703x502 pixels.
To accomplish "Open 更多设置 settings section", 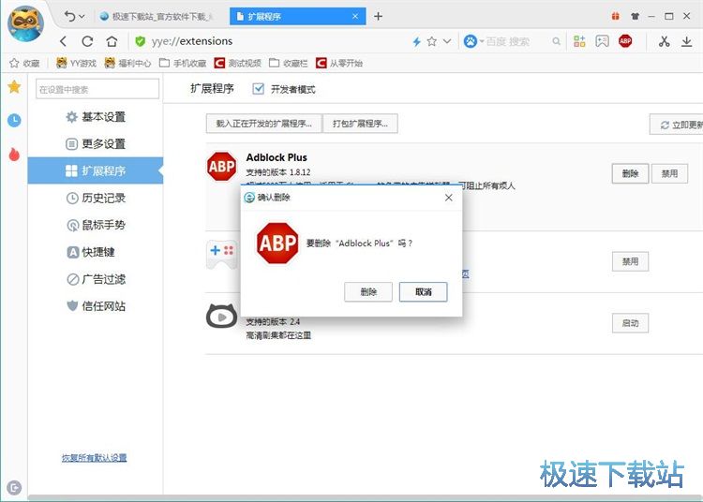I will click(x=96, y=143).
